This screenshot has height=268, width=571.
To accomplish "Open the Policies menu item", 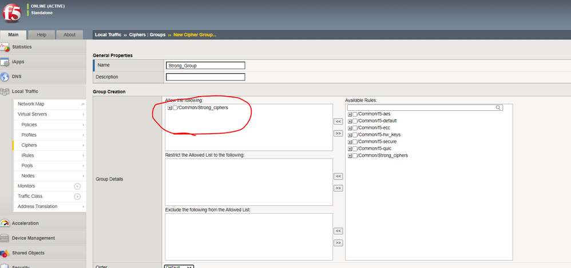I will tap(49, 125).
